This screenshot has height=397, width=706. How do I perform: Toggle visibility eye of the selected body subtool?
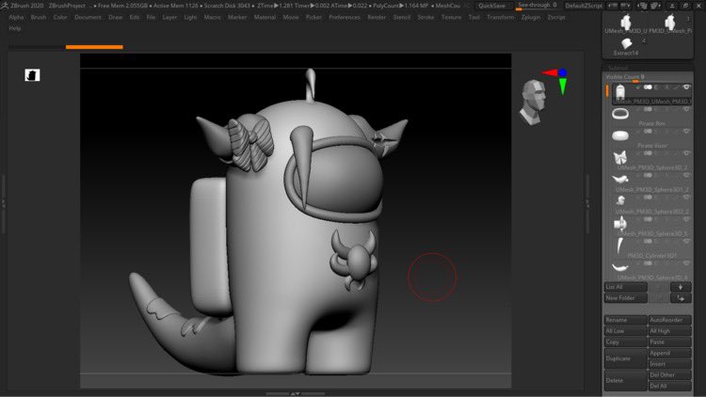[x=686, y=87]
